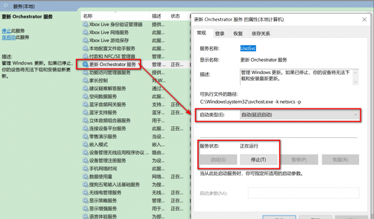Click the services magnifier icon beside 服务(本地)
Image resolution: width=374 pixels, height=219 pixels.
click(x=6, y=6)
